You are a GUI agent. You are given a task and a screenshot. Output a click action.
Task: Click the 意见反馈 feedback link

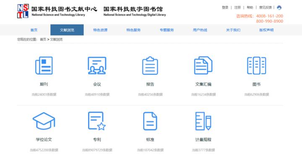(x=265, y=8)
